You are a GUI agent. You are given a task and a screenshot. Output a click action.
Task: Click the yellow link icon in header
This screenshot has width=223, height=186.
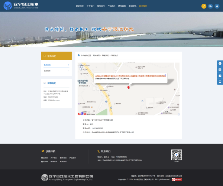(204, 6)
